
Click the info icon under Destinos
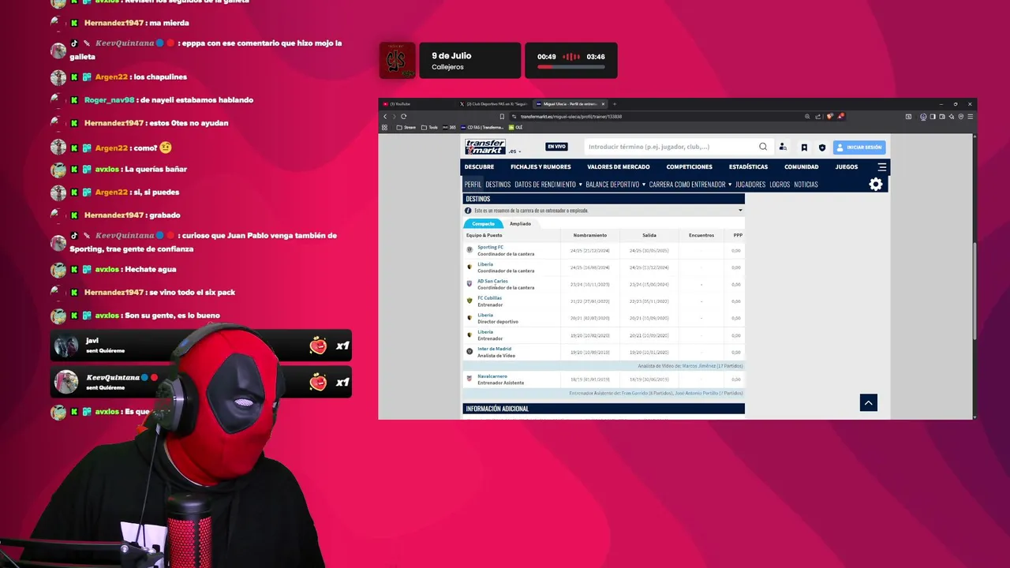click(468, 211)
